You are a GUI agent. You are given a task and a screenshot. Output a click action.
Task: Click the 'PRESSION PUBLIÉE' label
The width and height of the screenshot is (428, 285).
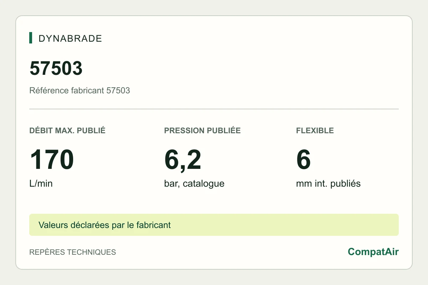tap(202, 130)
